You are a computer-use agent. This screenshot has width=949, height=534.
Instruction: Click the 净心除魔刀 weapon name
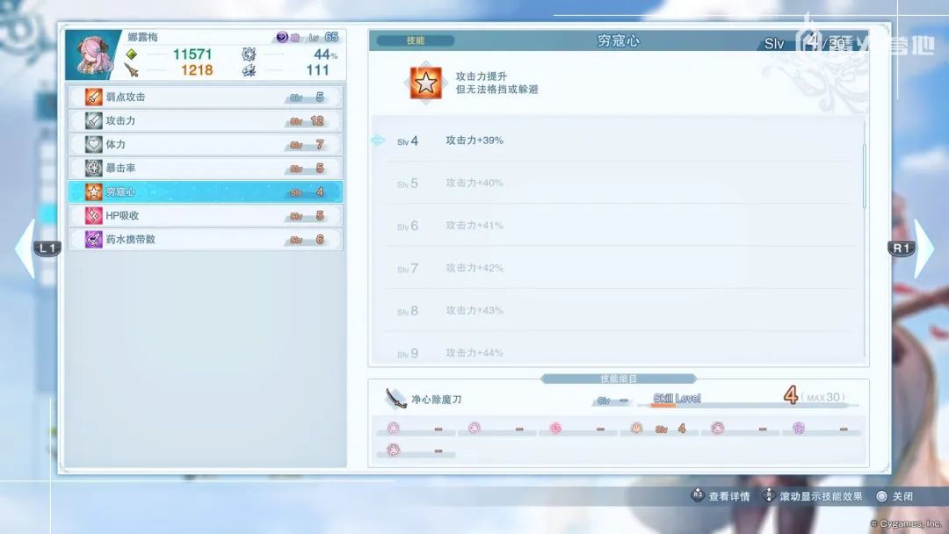pyautogui.click(x=437, y=400)
